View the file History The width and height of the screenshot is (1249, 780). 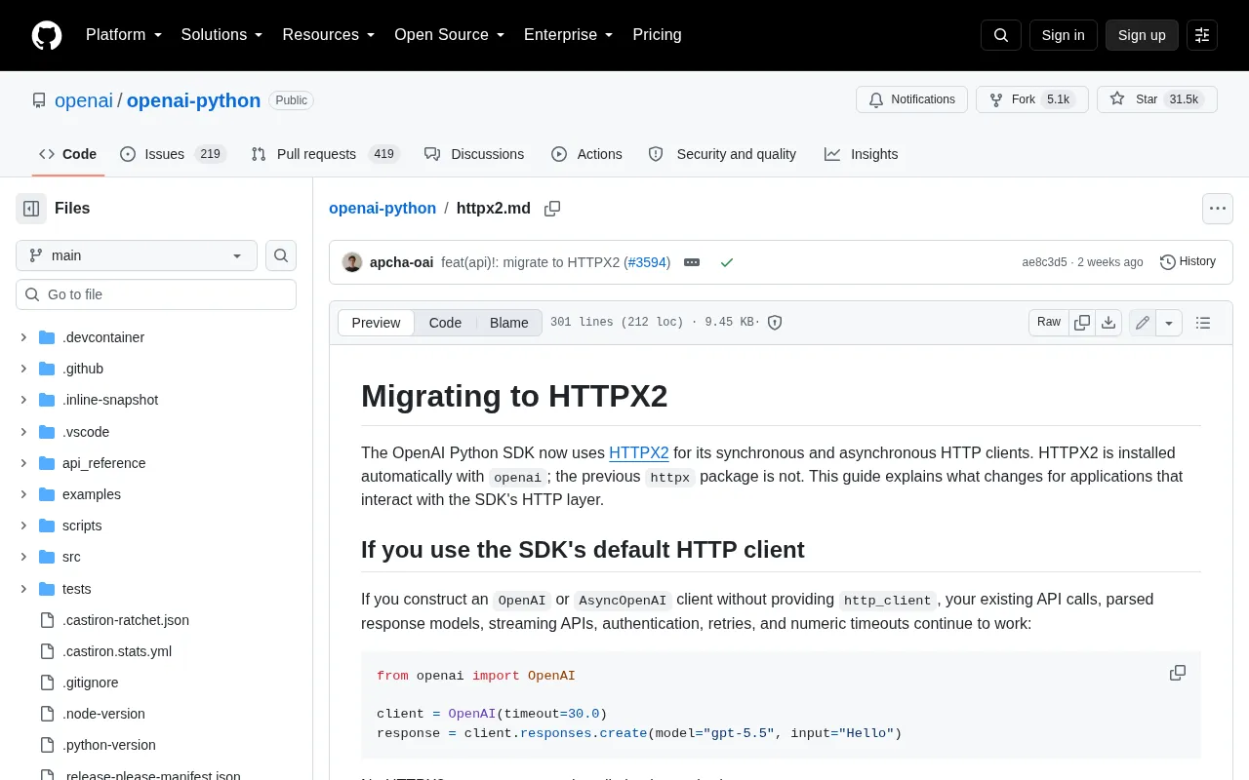[1188, 262]
